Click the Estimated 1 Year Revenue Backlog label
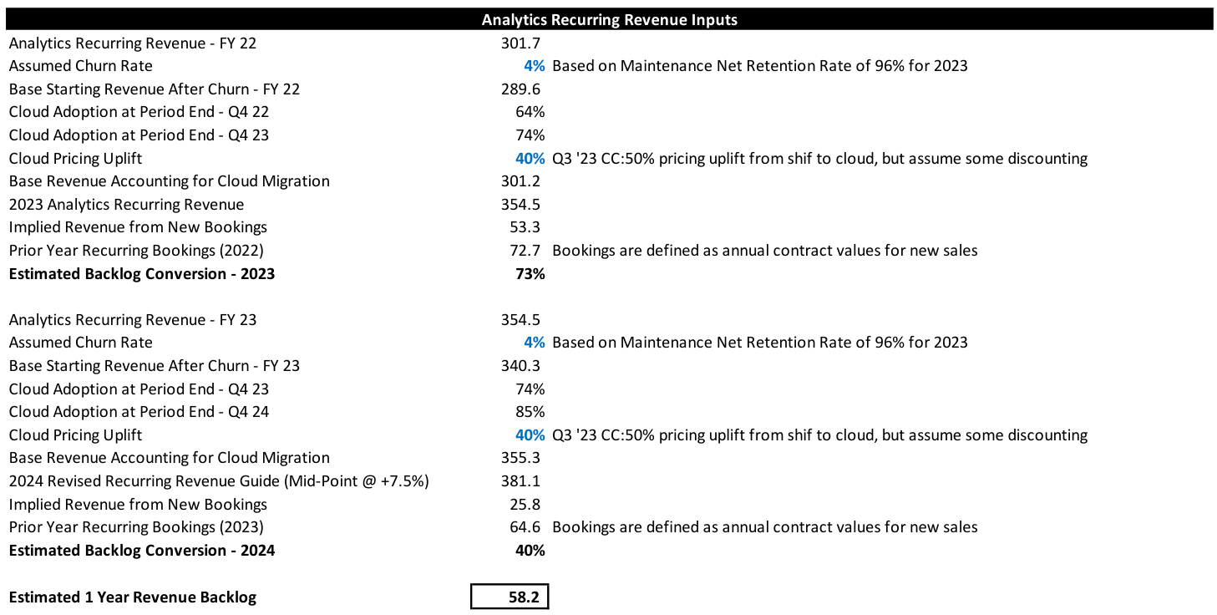 click(133, 597)
